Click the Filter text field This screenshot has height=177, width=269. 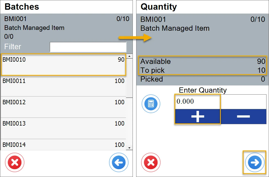pos(88,47)
